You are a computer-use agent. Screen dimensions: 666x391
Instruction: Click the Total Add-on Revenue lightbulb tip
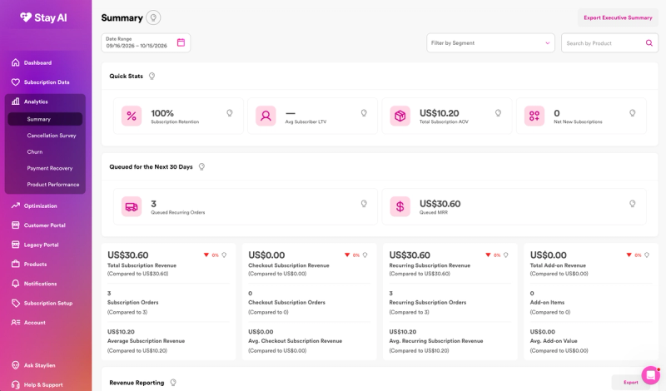[647, 255]
